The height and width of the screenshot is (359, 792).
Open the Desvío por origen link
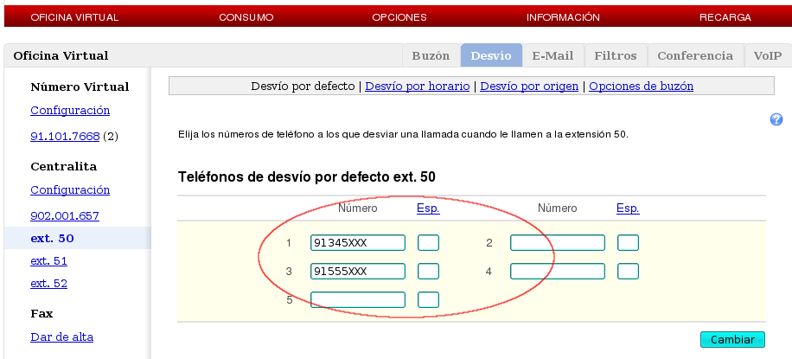tap(529, 87)
